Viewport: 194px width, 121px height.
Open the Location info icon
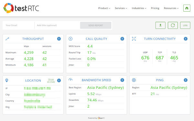tap(59, 80)
